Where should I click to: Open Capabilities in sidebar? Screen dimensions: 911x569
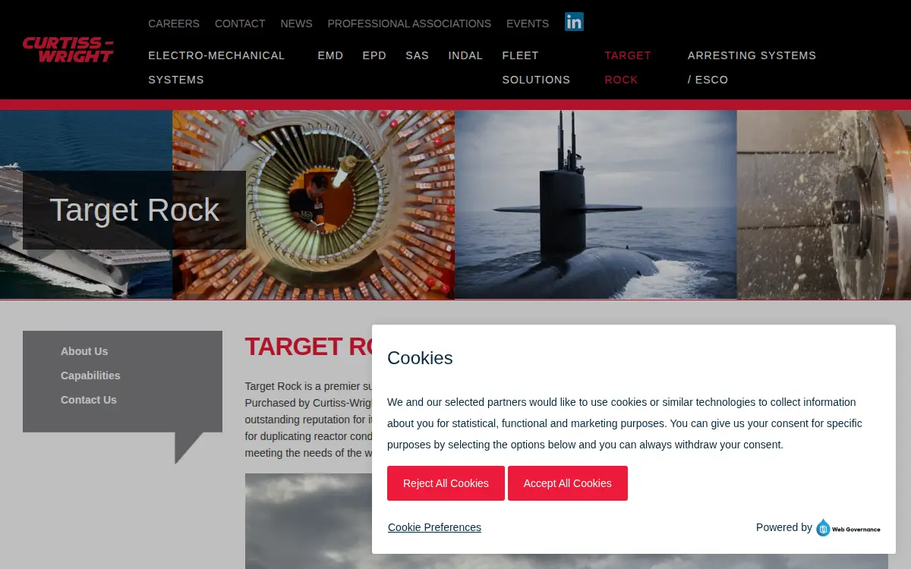(x=90, y=376)
